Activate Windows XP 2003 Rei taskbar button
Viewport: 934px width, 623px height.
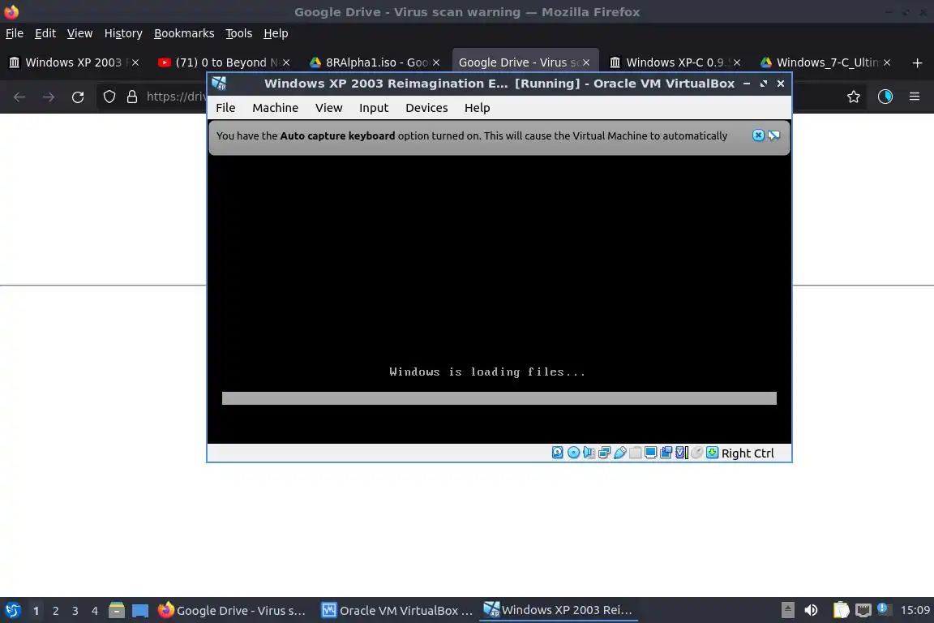[558, 610]
